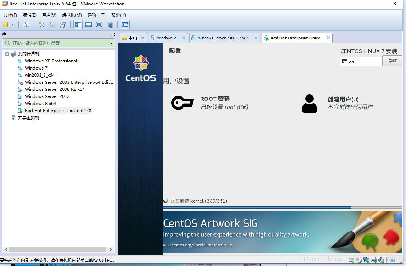Select win2003_S_x64 in the library

click(40, 75)
